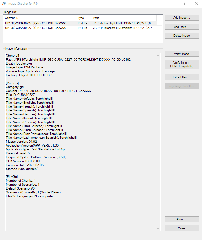202x240 pixels.
Task: Click Image Type: PS4 Package line
Action: point(25,67)
